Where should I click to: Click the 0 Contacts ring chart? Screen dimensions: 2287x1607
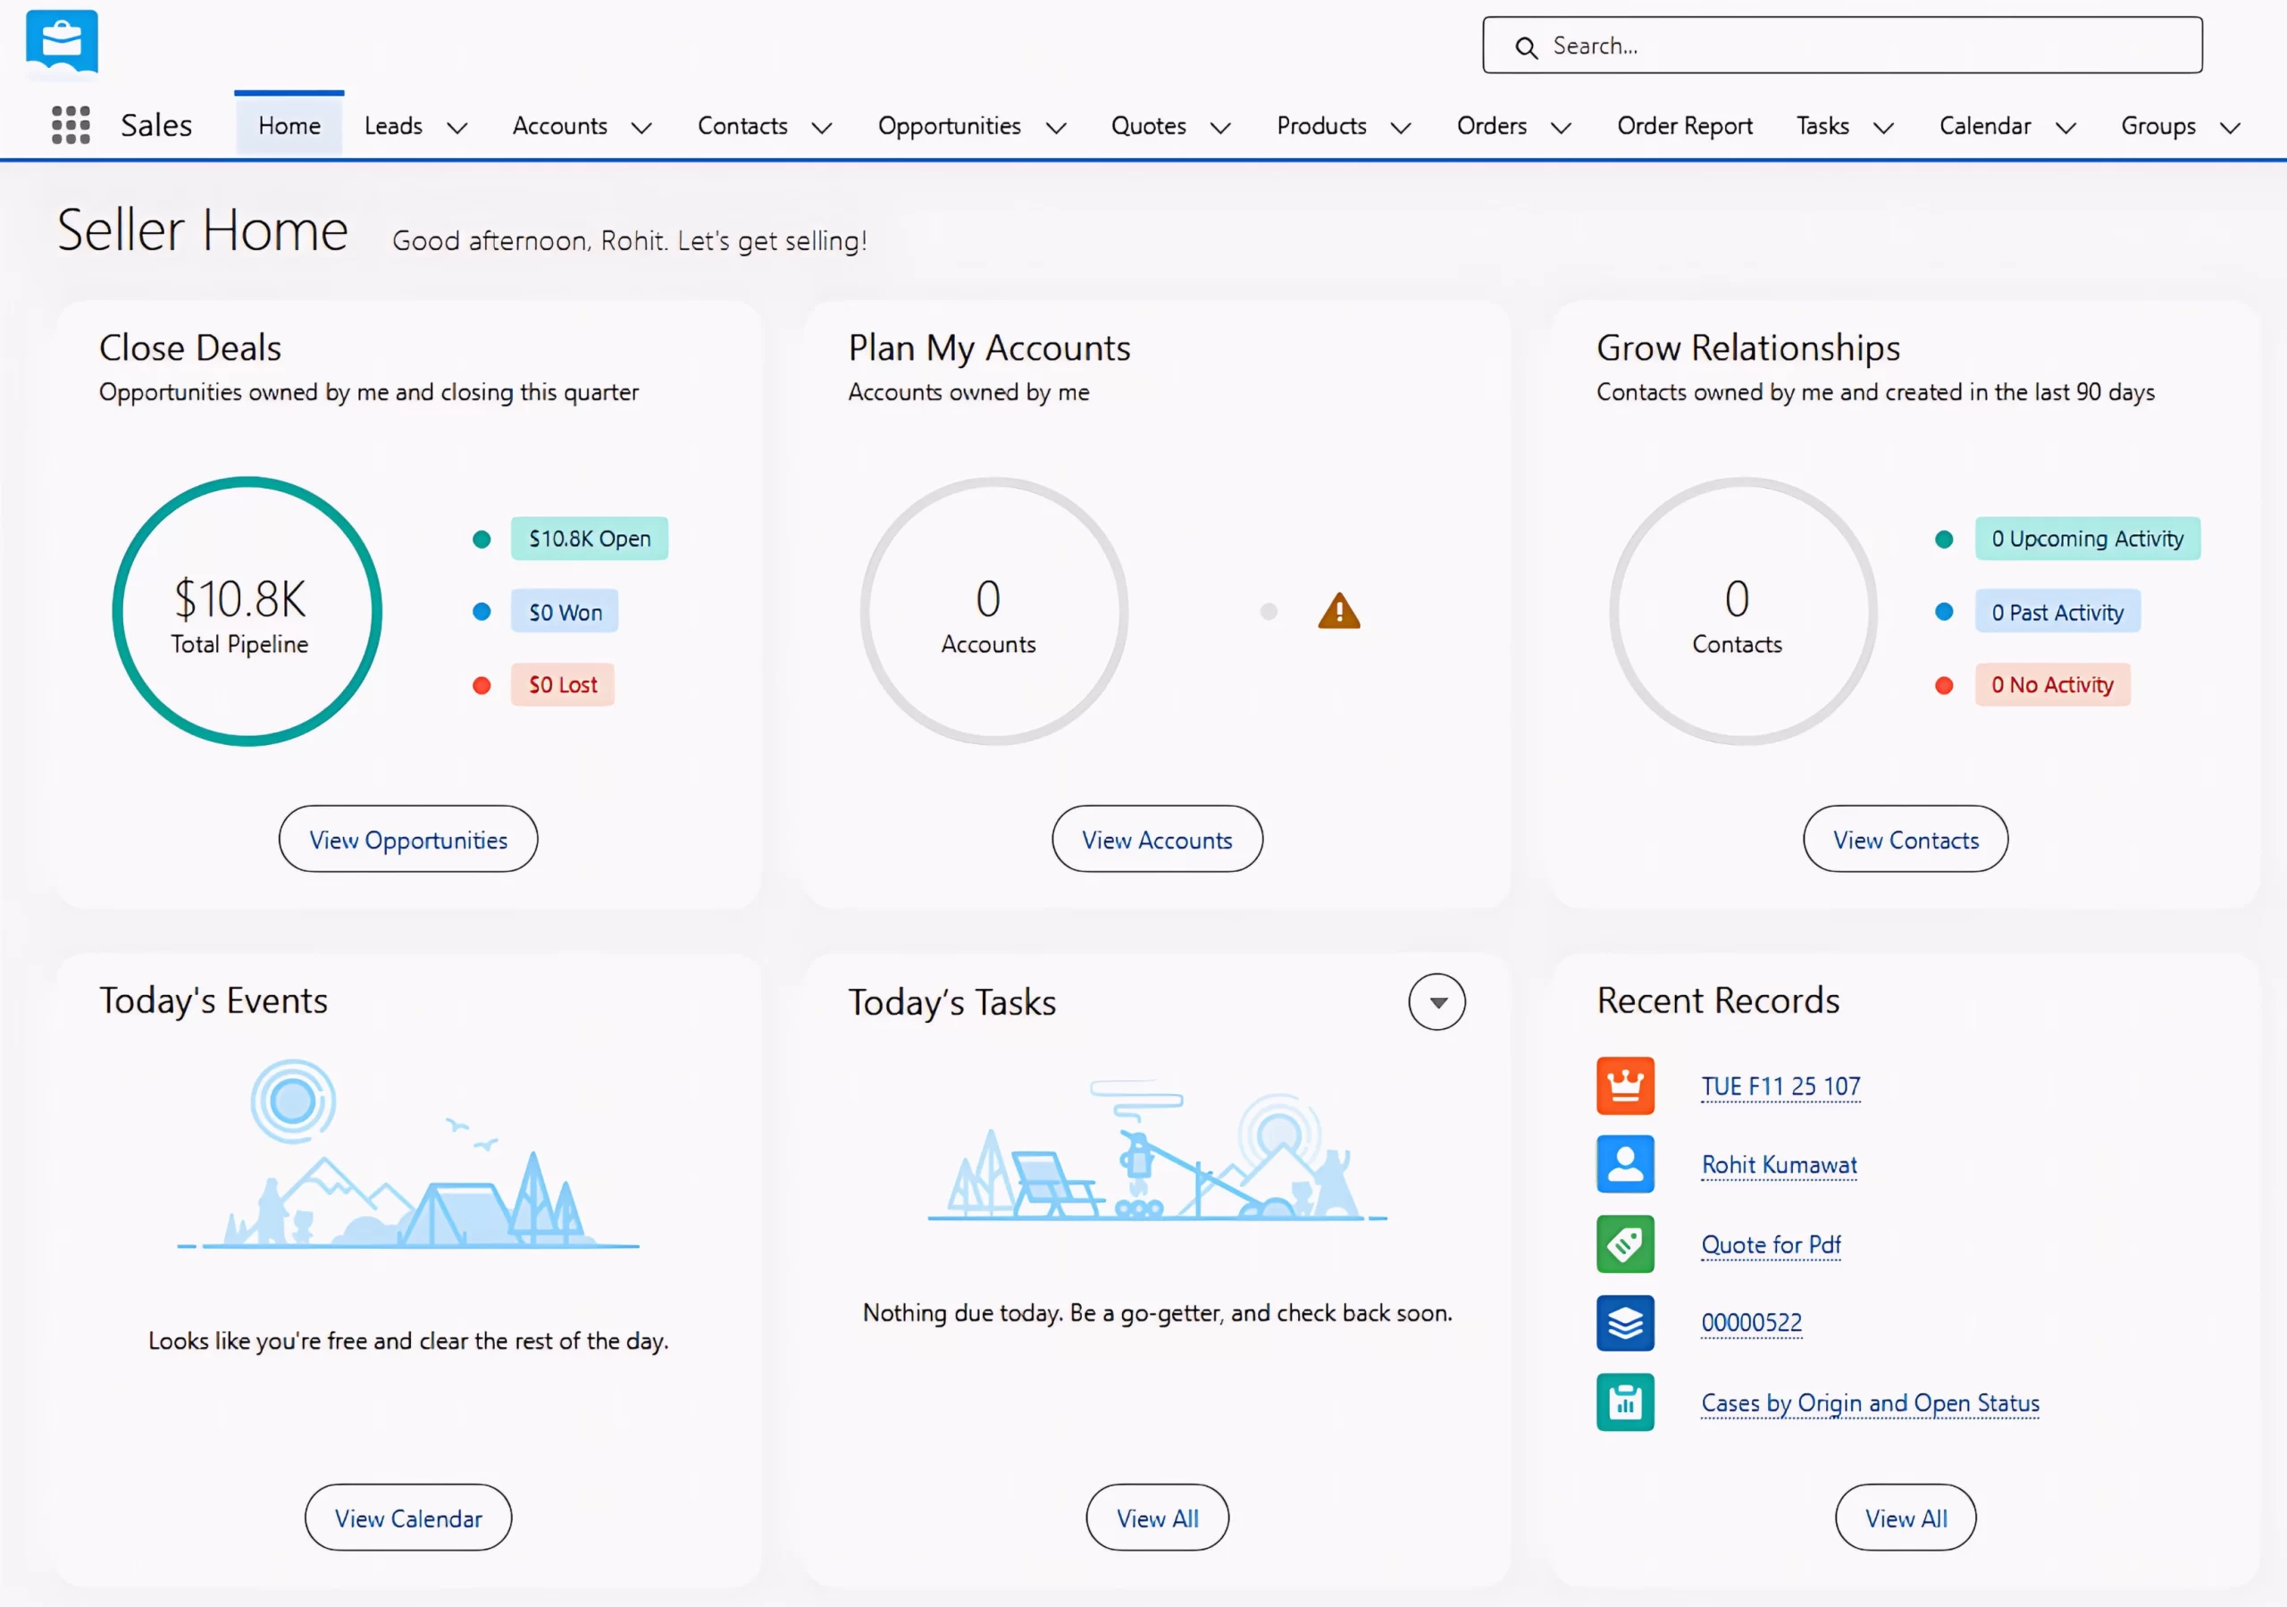[x=1743, y=612]
